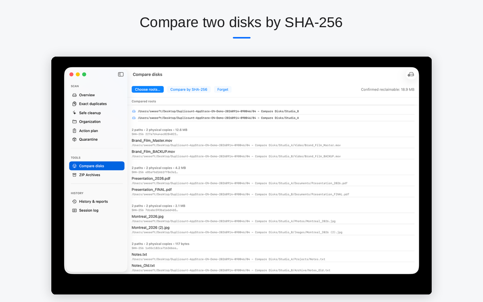
Task: Click the Studio_B root path
Action: coord(218,111)
